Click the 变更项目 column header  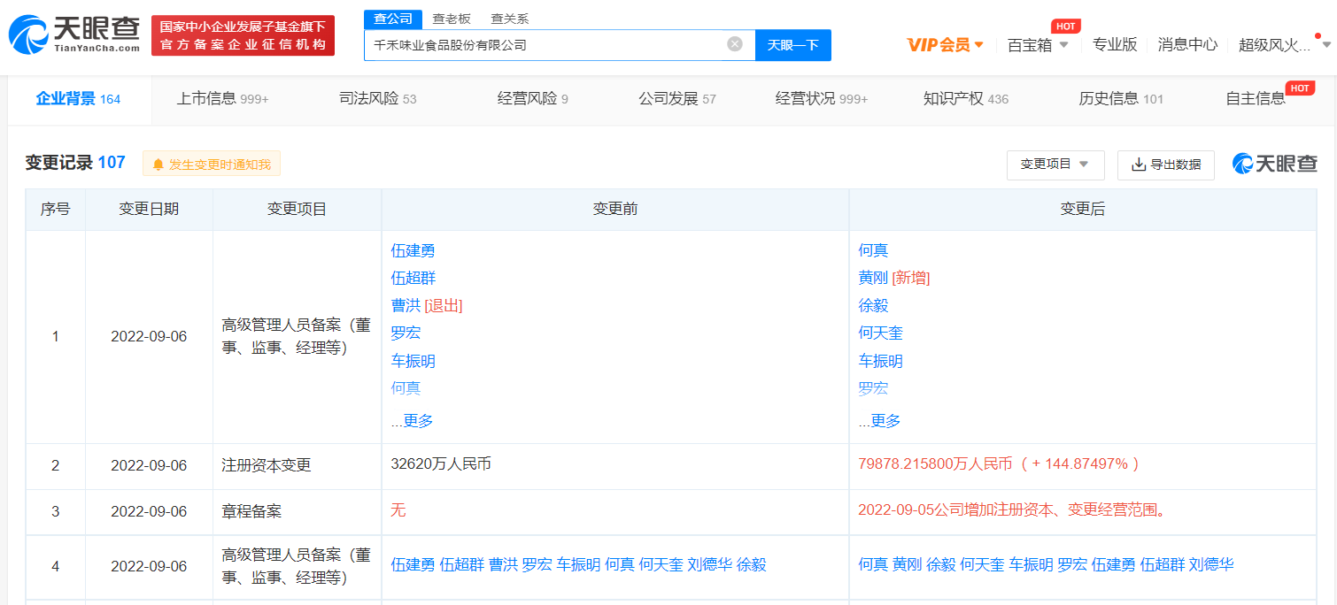click(297, 209)
